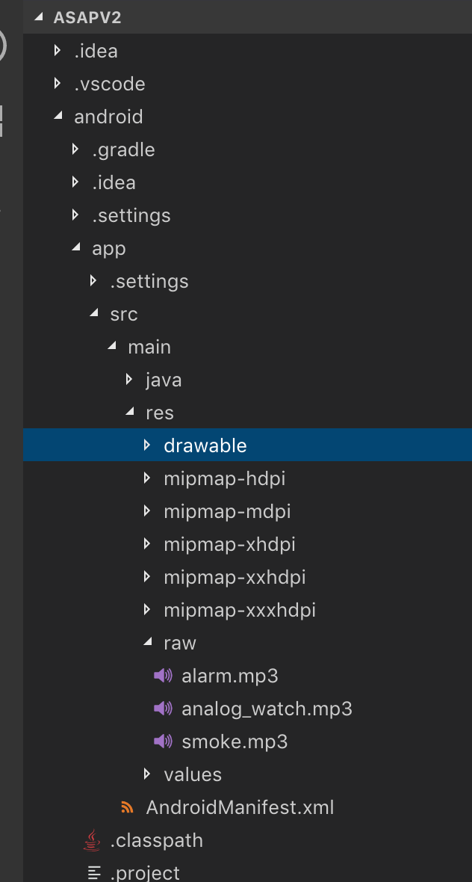Open the .project file name
This screenshot has width=472, height=882.
[x=145, y=874]
